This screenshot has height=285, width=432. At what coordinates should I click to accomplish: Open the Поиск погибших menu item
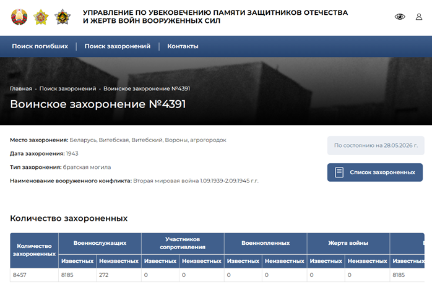pos(40,46)
